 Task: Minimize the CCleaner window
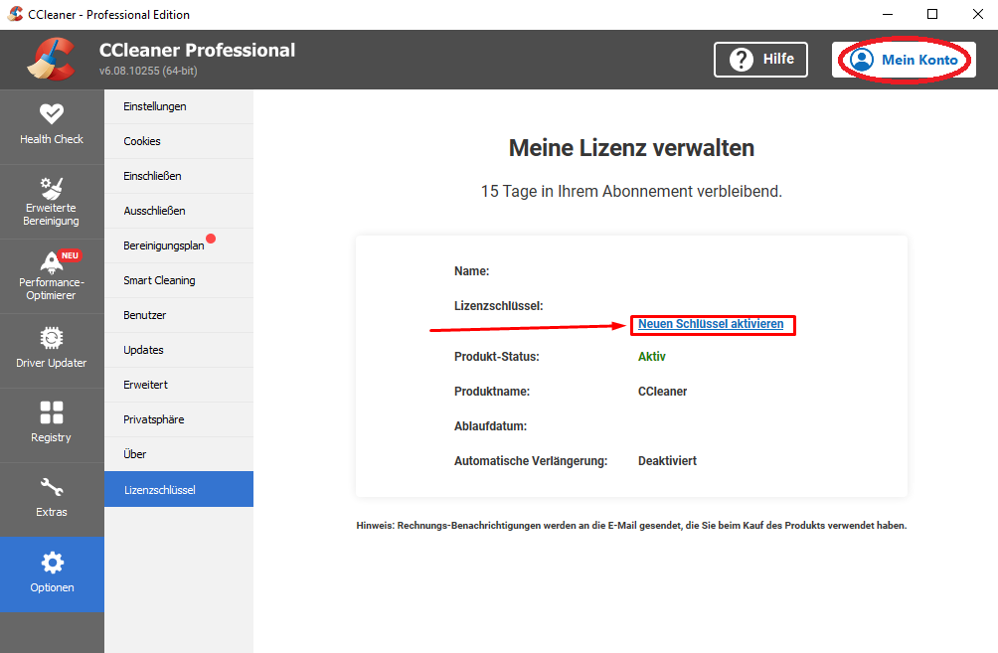(888, 14)
